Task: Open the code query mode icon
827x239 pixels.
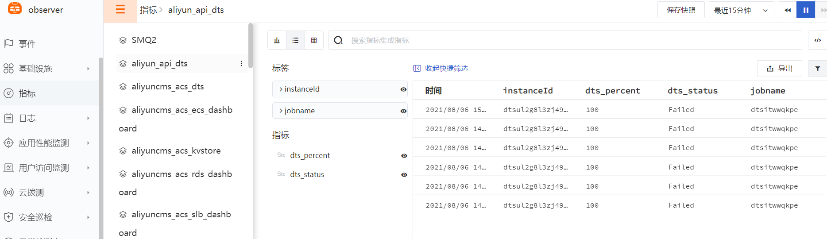Action: click(x=817, y=40)
